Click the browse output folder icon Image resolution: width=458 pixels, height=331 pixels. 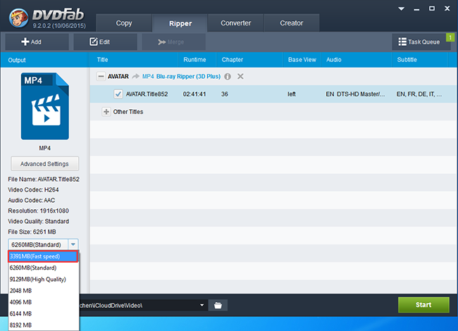tap(218, 306)
